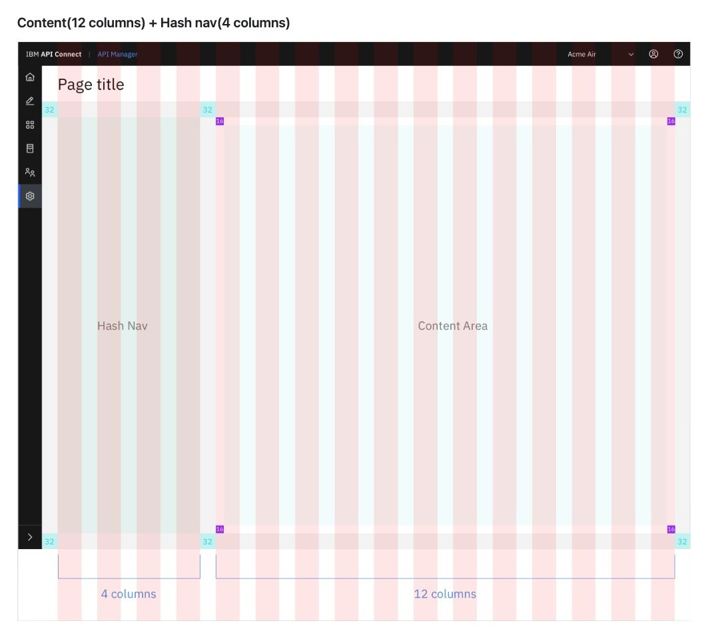The image size is (708, 637).
Task: Click the 12 columns caption
Action: (445, 594)
